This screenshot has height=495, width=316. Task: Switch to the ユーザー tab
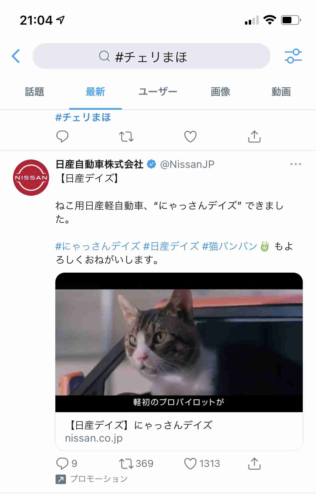[158, 92]
